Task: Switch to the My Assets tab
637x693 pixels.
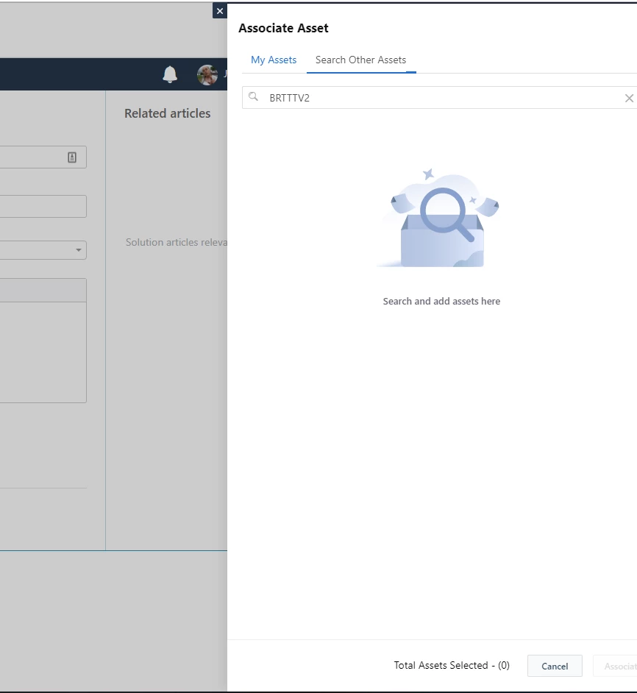Action: (x=274, y=60)
